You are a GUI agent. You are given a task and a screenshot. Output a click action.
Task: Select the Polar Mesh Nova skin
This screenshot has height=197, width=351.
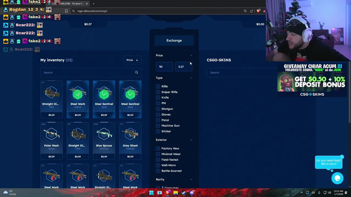[x=52, y=141]
